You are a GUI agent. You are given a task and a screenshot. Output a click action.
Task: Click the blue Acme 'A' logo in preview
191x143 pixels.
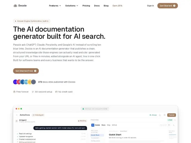click(93, 125)
